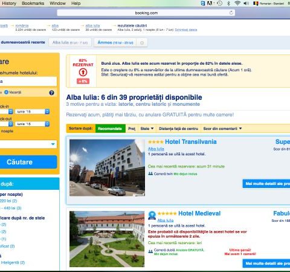Click the Ultima șansă! red notice

point(240,250)
